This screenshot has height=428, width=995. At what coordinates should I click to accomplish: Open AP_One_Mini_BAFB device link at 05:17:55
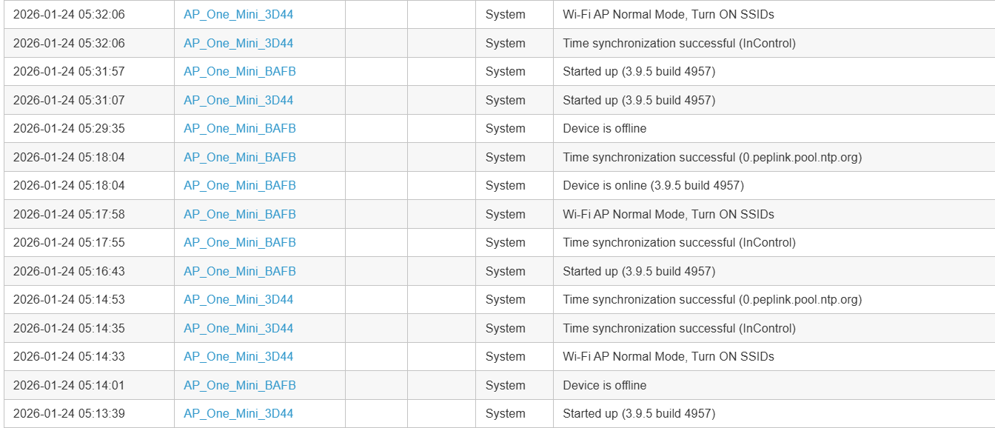(240, 243)
